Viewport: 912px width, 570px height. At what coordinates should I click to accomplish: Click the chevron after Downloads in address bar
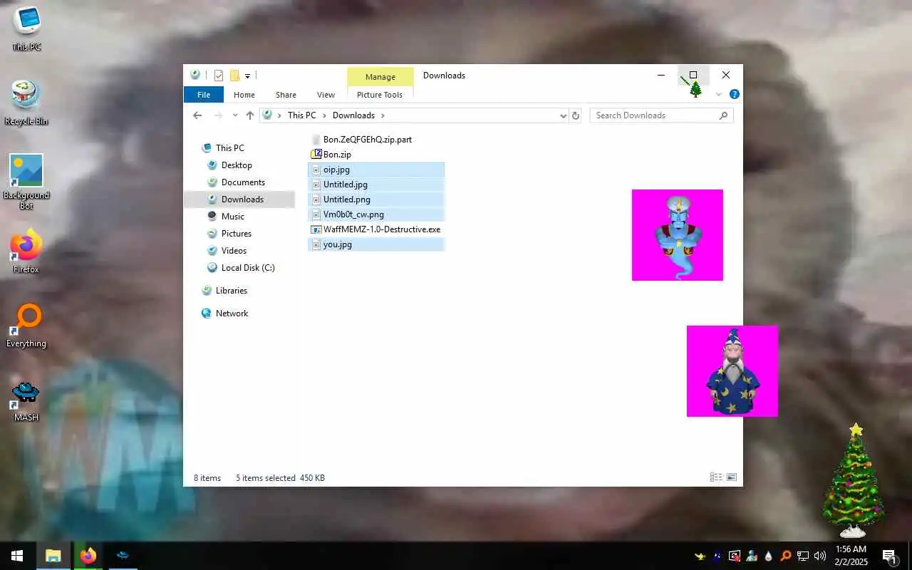tap(383, 115)
